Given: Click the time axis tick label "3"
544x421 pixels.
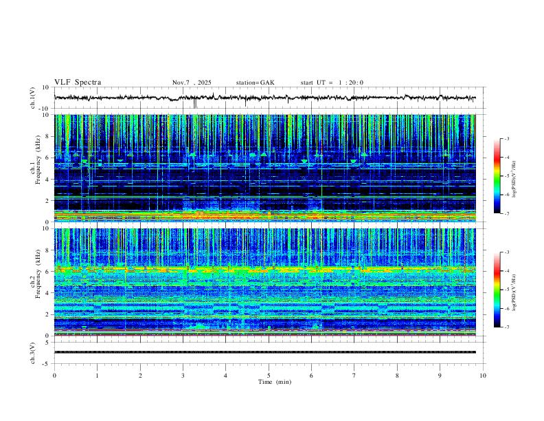Looking at the screenshot, I should coord(183,376).
